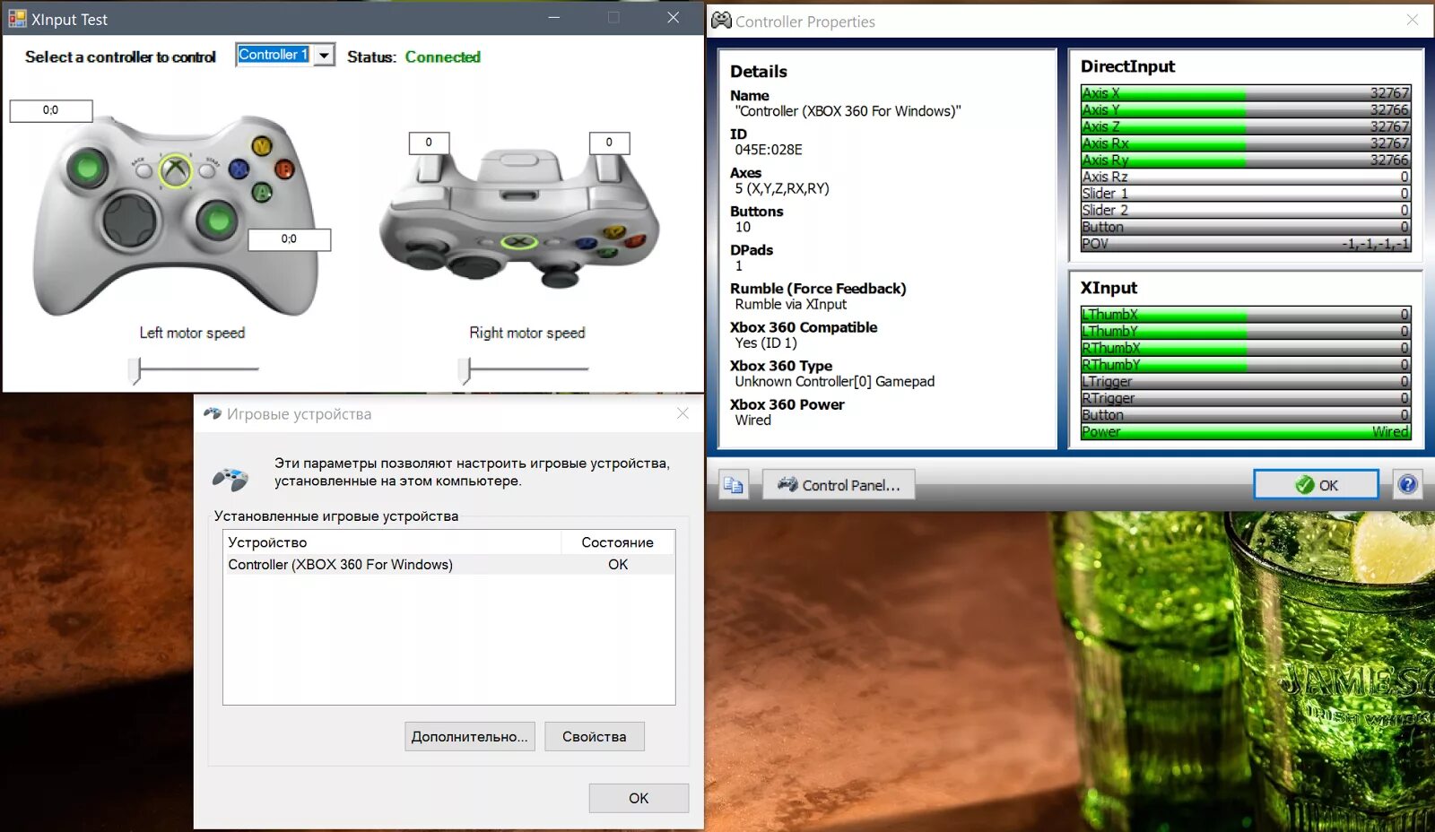Click the green A button on front-view controller

tap(262, 191)
